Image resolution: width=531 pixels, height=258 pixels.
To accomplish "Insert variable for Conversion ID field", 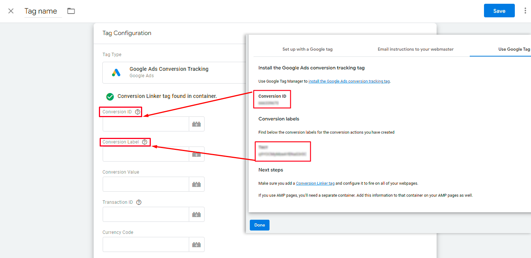I will tap(196, 124).
